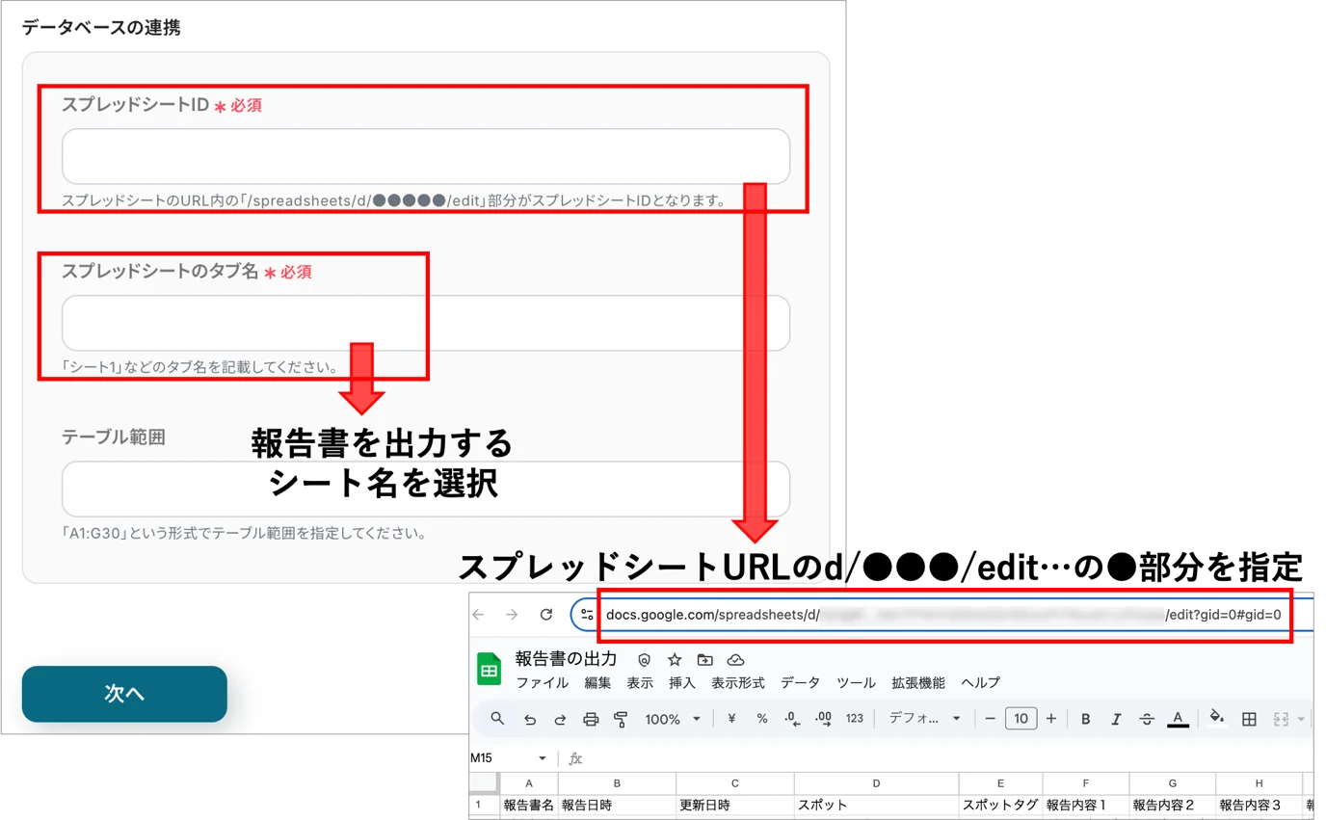
Task: Open the M15 name box dropdown
Action: click(x=543, y=758)
